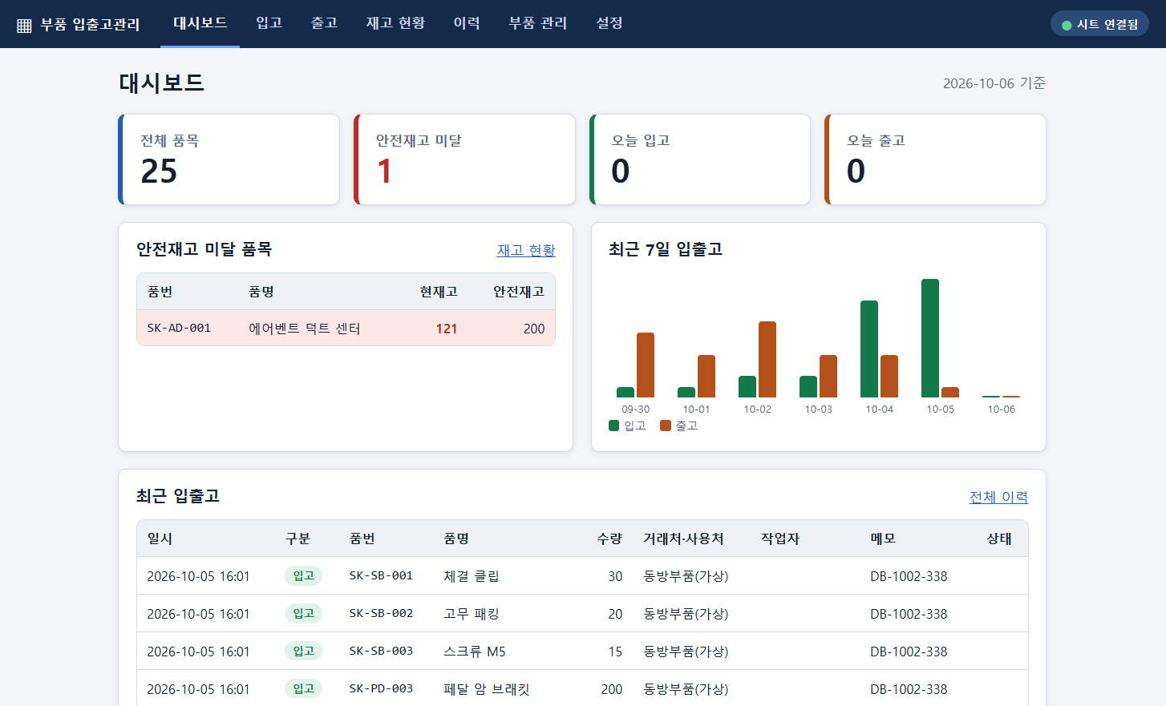Click the tall green 입고 bar for 10-05
The image size is (1166, 706).
(x=930, y=338)
